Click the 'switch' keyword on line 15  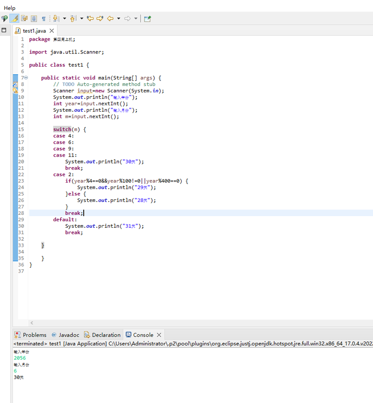(x=62, y=129)
